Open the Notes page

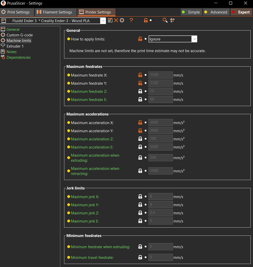pyautogui.click(x=12, y=52)
